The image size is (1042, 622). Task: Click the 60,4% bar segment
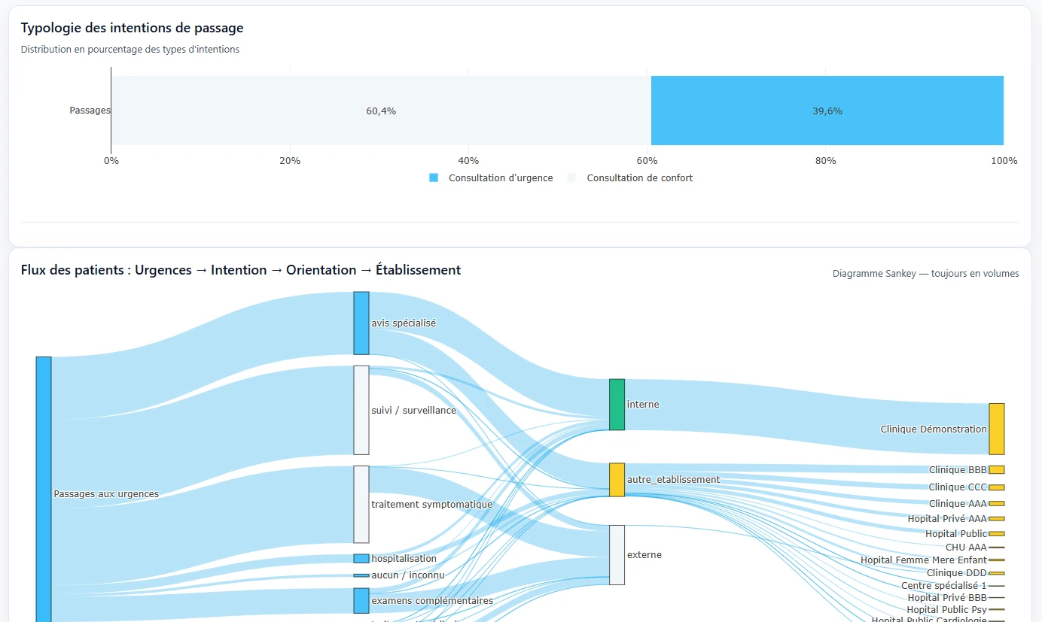[380, 110]
